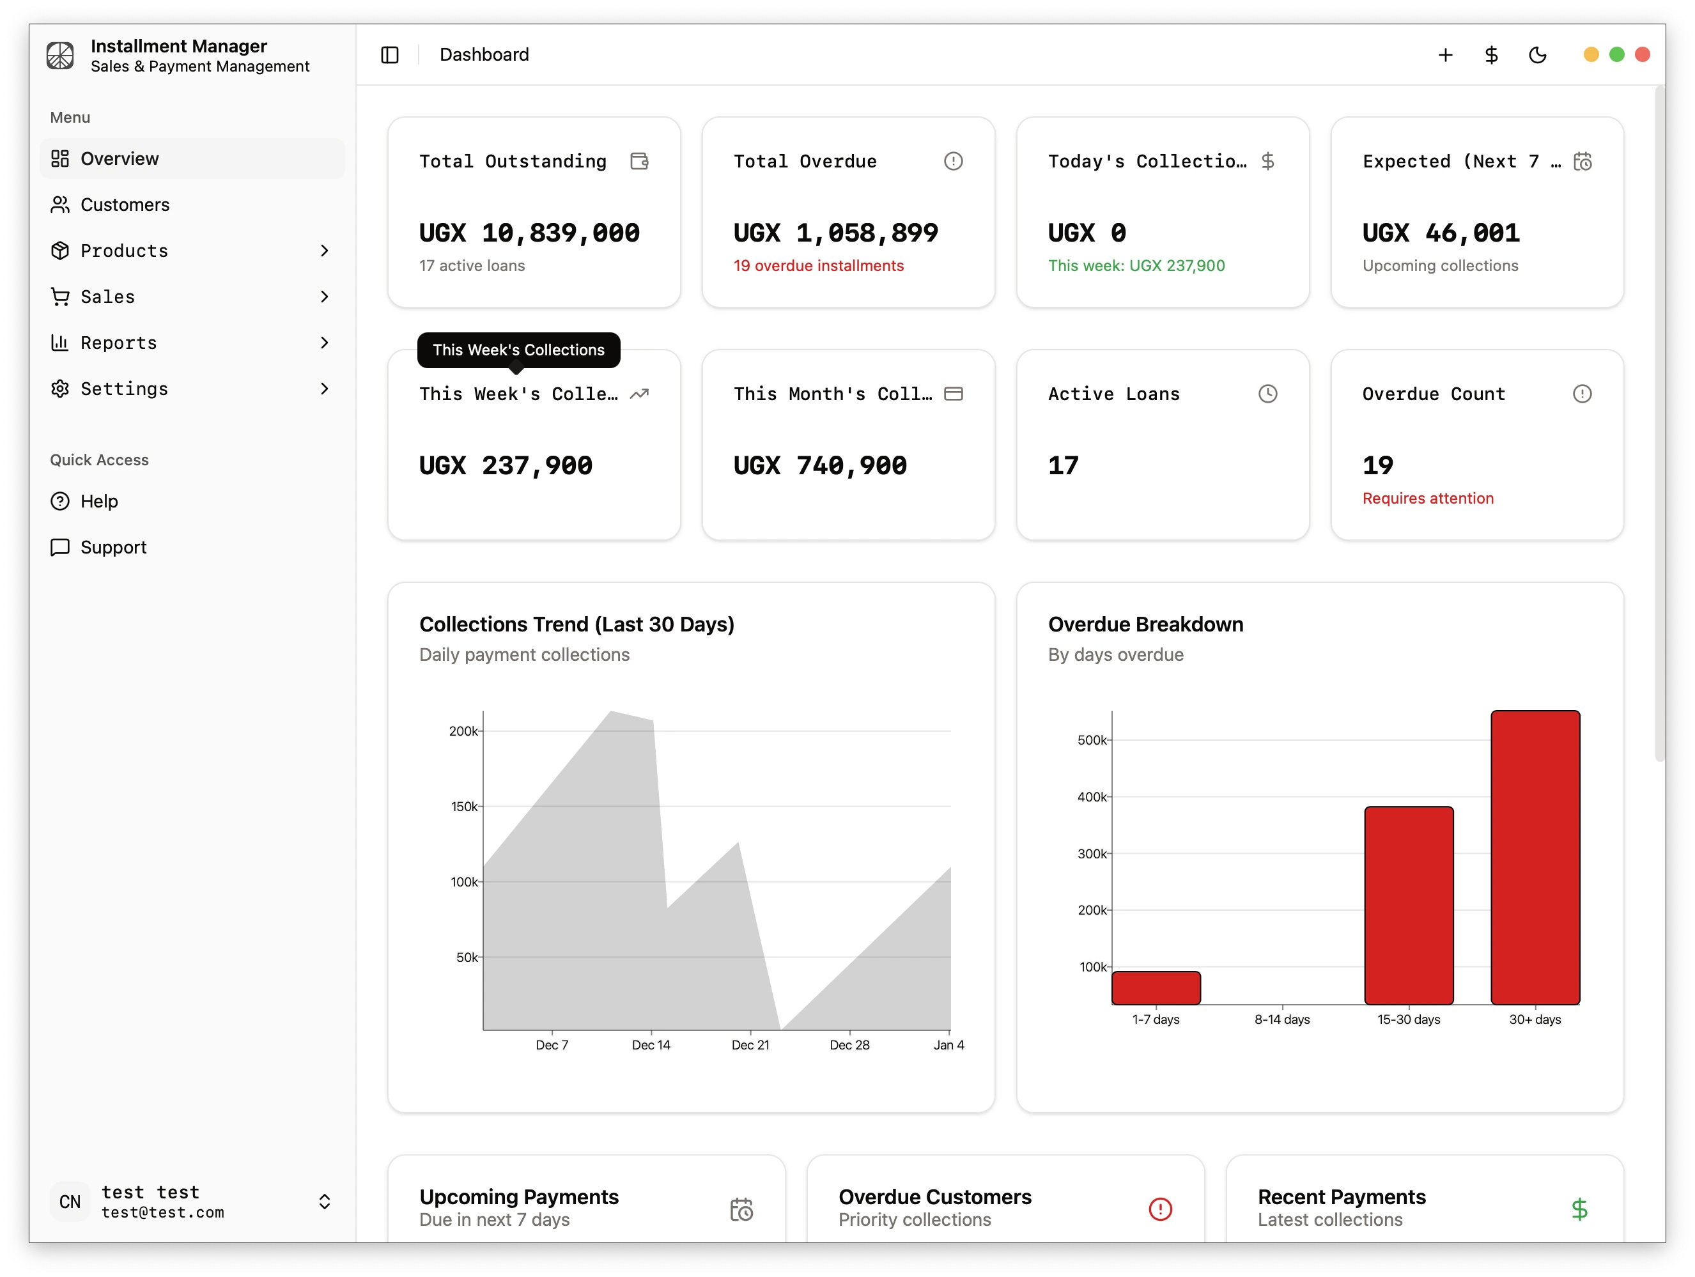
Task: Click the alert icon on Overdue Count card
Action: [x=1583, y=394]
